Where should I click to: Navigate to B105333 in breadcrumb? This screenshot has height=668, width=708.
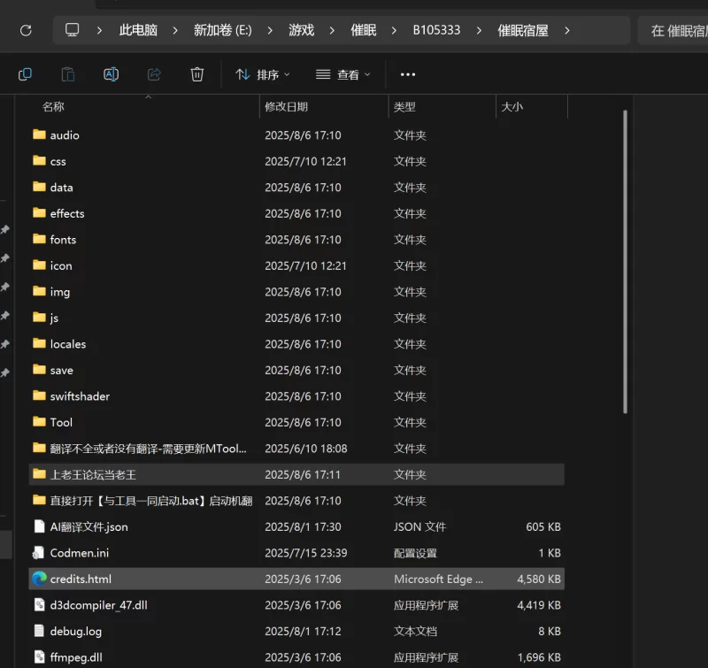click(x=436, y=30)
